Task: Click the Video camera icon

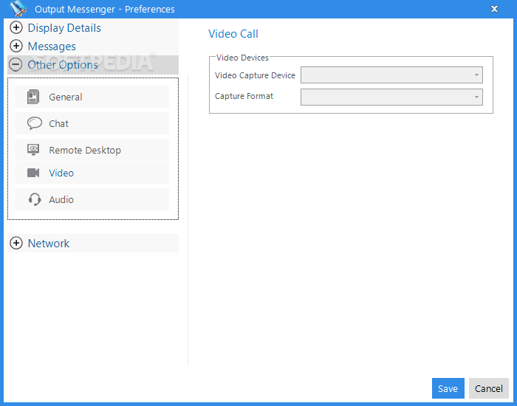Action: pyautogui.click(x=33, y=173)
